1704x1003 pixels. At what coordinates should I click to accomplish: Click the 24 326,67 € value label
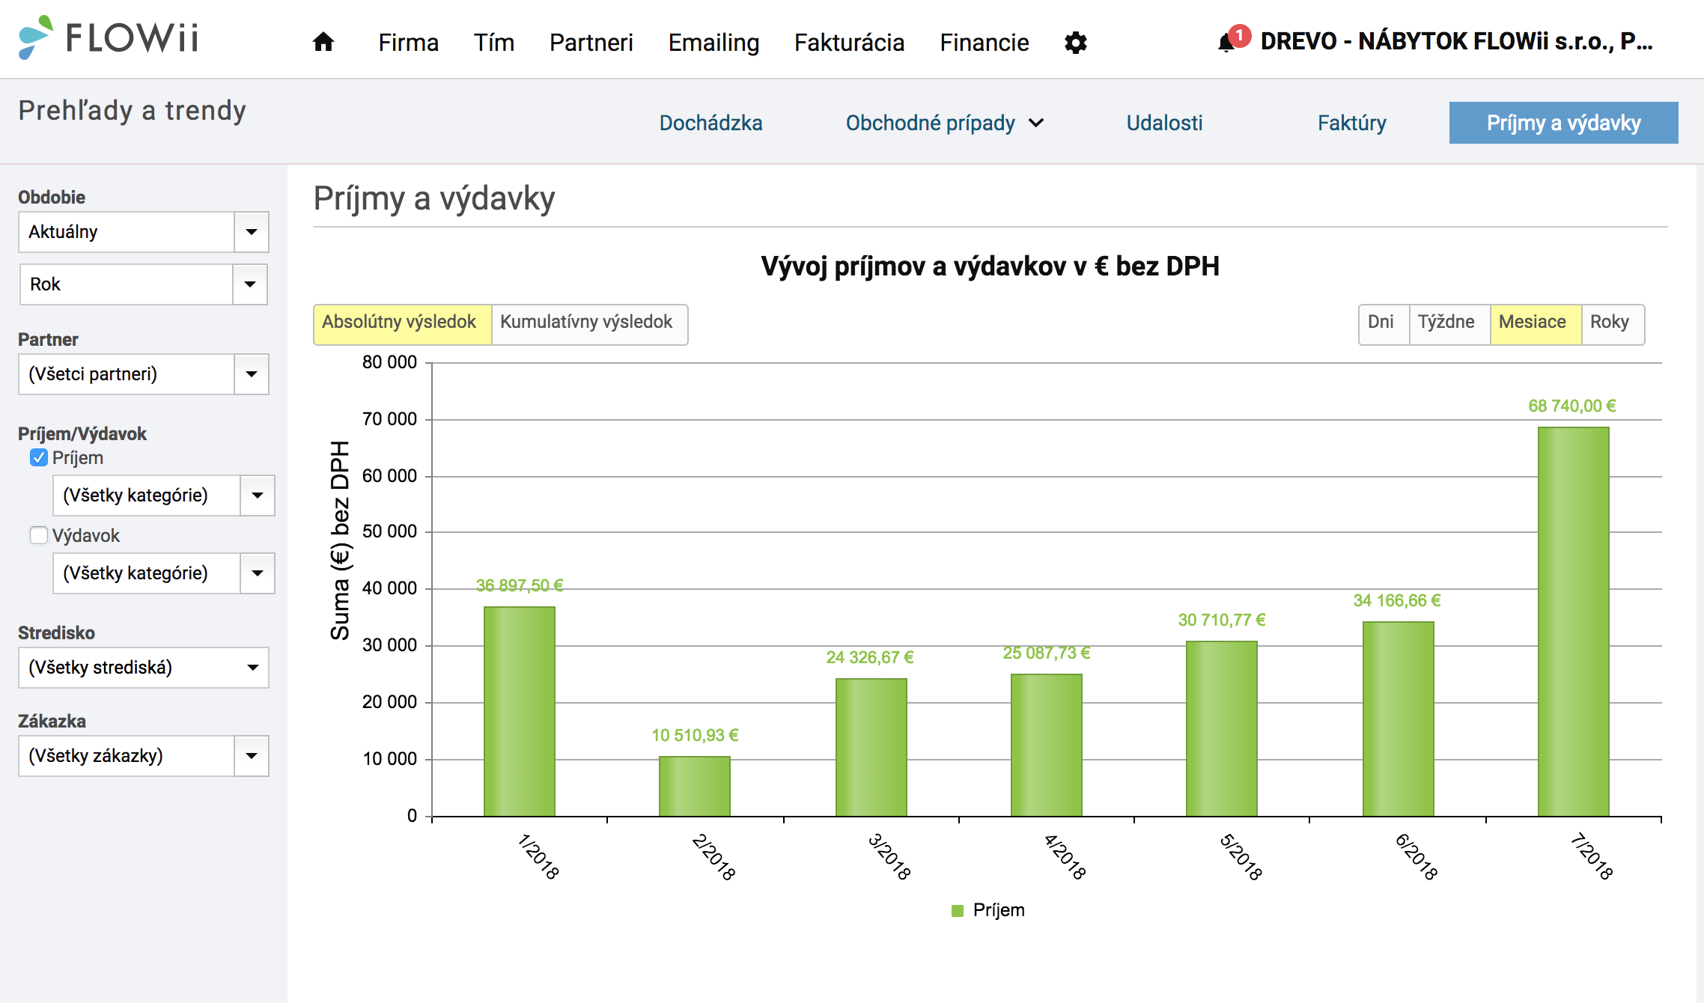click(870, 657)
